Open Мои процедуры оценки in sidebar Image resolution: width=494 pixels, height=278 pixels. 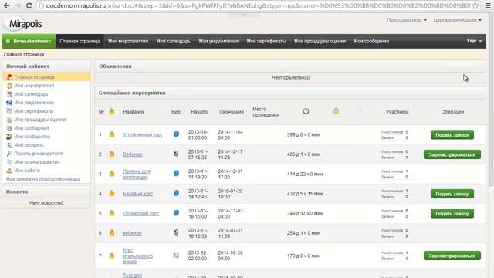coord(39,120)
